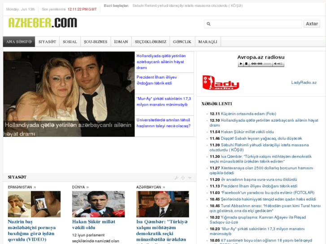Click the magnifier icon in search box
326x244 pixels.
209,24
